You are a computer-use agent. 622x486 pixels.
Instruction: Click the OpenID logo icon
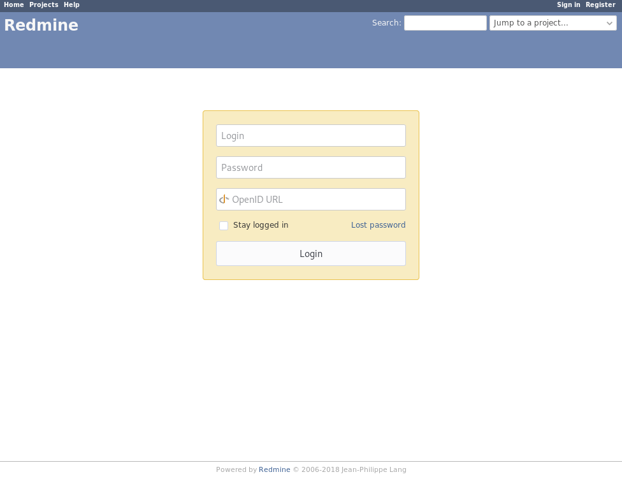[x=224, y=199]
